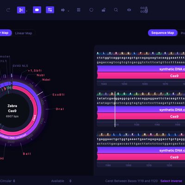
Task: Select second row Cas9 feature bar
Action: pos(141,117)
